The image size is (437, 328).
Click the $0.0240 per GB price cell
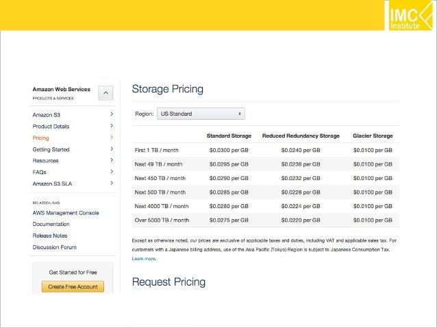301,150
